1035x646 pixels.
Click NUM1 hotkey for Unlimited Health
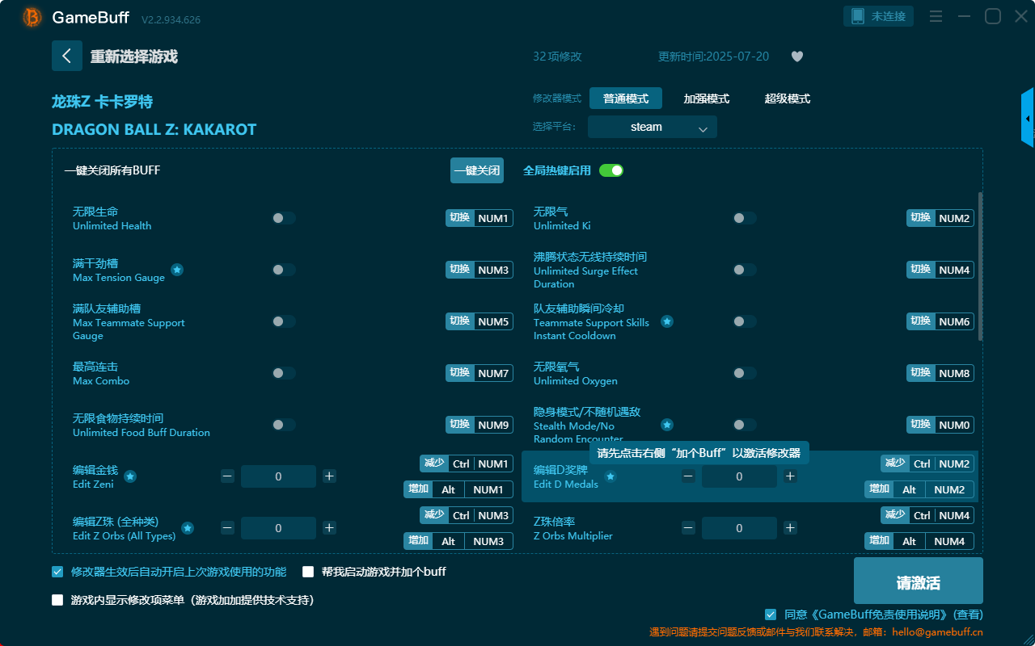click(x=493, y=218)
